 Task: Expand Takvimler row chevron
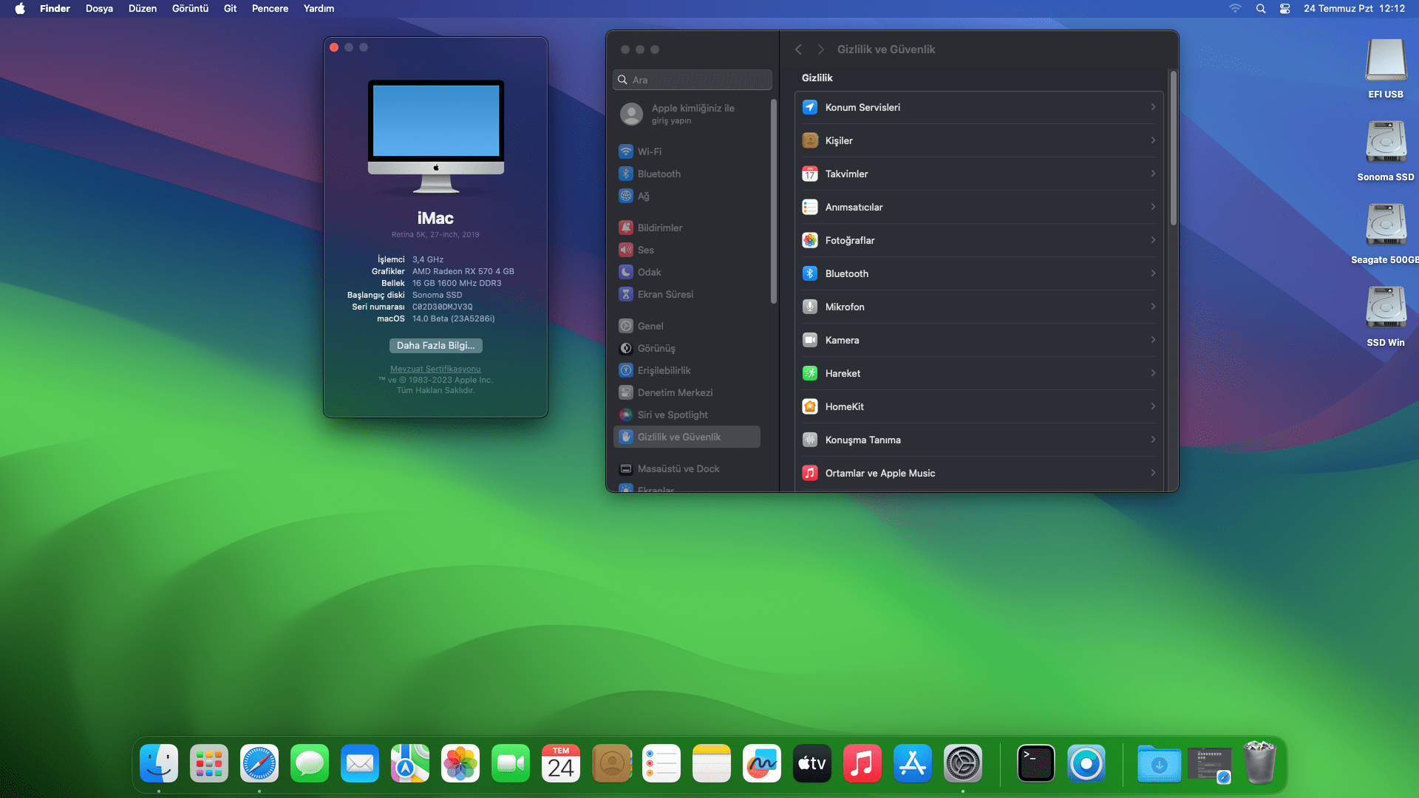pos(1153,174)
